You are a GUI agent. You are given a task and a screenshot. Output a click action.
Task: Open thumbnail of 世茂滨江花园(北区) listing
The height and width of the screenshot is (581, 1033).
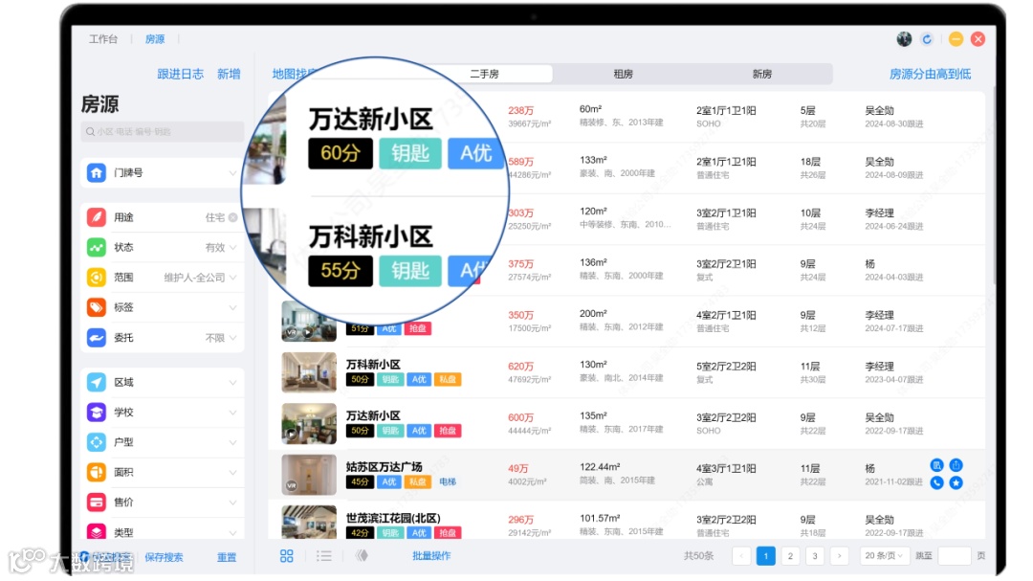click(309, 523)
